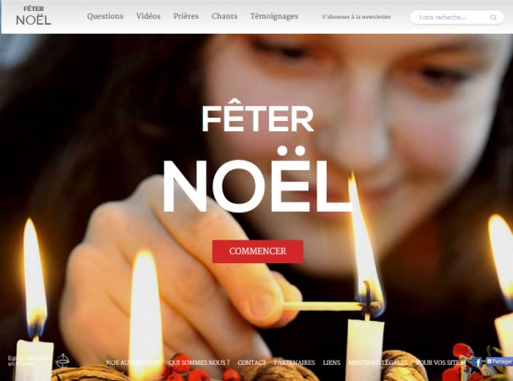Open the Questions menu item
This screenshot has height=381, width=513.
pyautogui.click(x=105, y=16)
